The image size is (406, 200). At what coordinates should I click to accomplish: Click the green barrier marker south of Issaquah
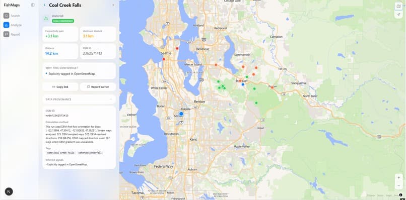pyautogui.click(x=254, y=88)
